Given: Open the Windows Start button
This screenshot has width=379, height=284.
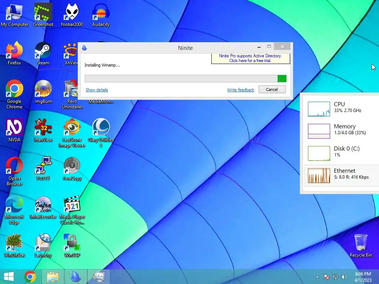Looking at the screenshot, I should pos(9,277).
